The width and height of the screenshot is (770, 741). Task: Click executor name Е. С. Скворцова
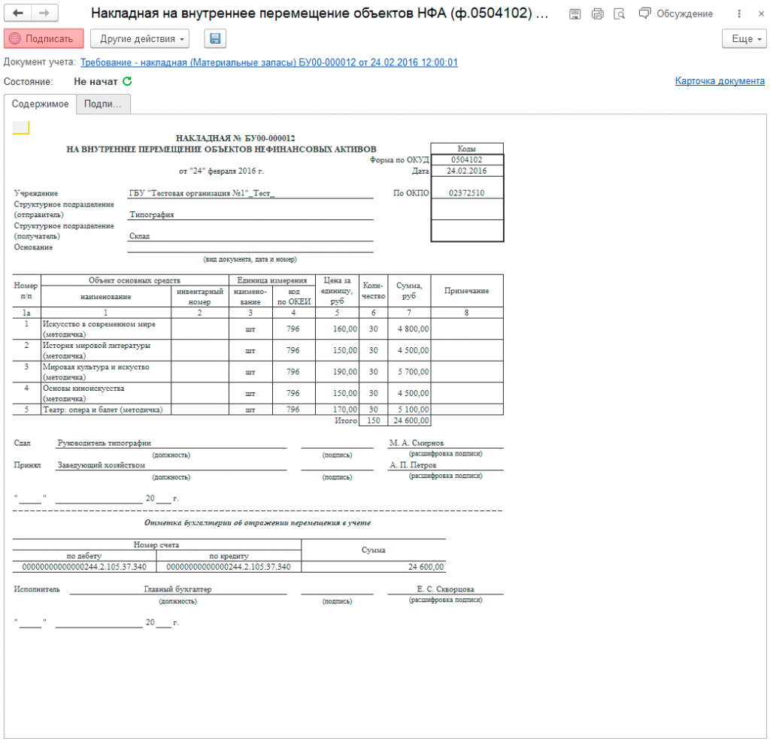tap(446, 589)
